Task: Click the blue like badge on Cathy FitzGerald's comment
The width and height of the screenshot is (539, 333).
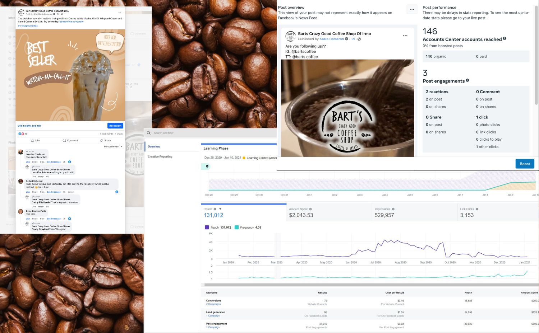Action: pyautogui.click(x=117, y=192)
